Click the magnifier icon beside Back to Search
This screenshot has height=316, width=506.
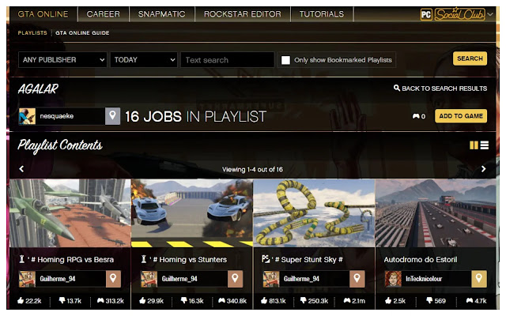tap(397, 88)
